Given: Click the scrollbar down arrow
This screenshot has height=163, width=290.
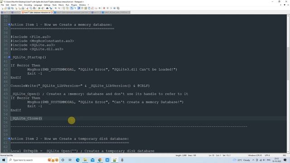Looking at the screenshot, I should coord(288,151).
